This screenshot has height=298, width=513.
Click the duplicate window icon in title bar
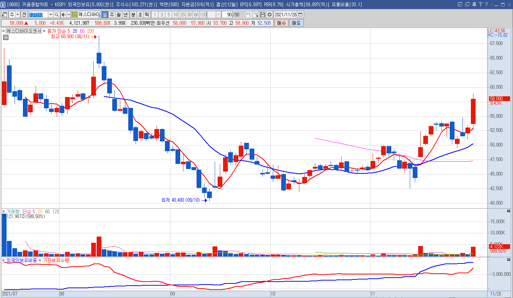[x=467, y=4]
